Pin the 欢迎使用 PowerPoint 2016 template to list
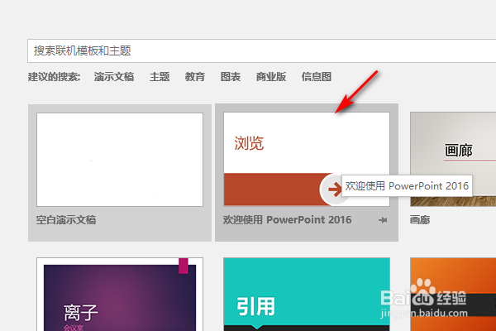496x331 pixels. pos(383,220)
